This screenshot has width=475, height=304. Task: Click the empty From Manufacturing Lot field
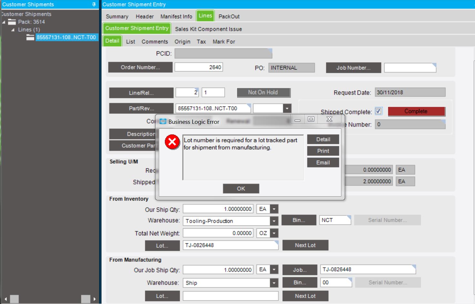(230, 296)
